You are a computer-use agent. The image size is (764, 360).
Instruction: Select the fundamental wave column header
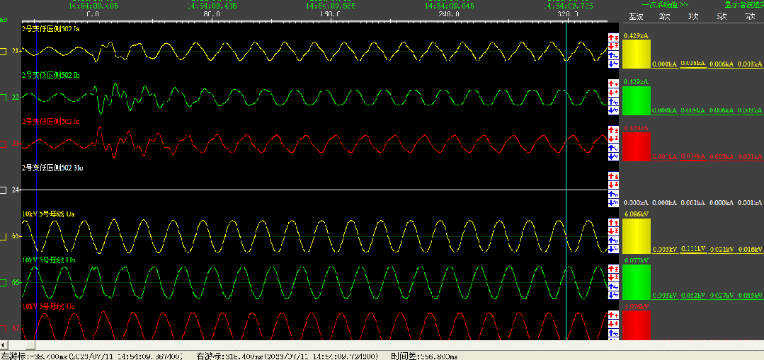coord(636,16)
